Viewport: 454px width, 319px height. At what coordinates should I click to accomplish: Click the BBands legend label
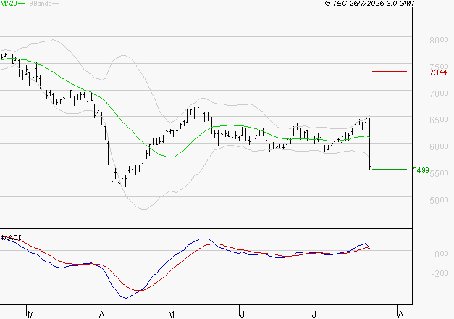[40, 4]
